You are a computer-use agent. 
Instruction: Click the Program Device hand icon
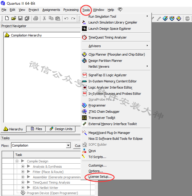[x=23, y=193]
